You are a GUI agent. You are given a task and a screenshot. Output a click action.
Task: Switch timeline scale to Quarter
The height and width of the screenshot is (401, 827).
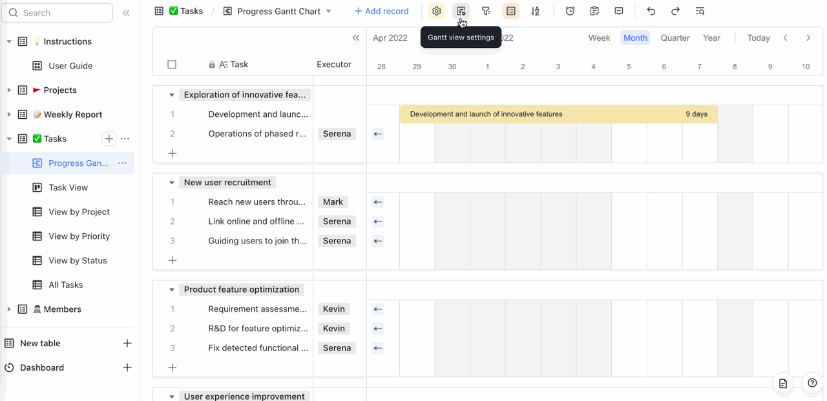click(675, 38)
